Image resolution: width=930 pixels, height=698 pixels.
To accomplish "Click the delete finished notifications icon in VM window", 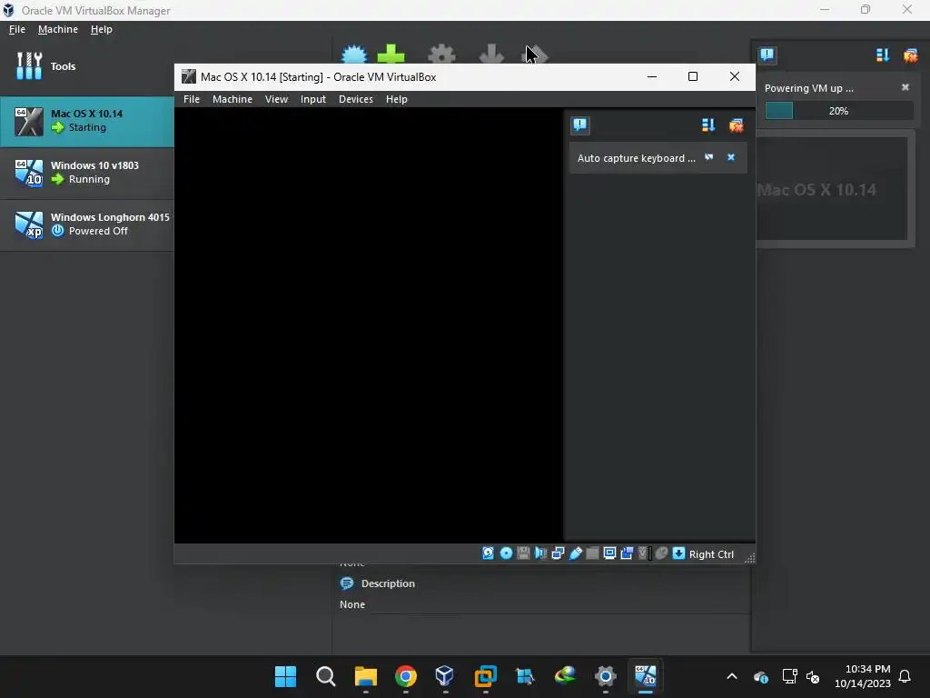I will click(x=736, y=125).
